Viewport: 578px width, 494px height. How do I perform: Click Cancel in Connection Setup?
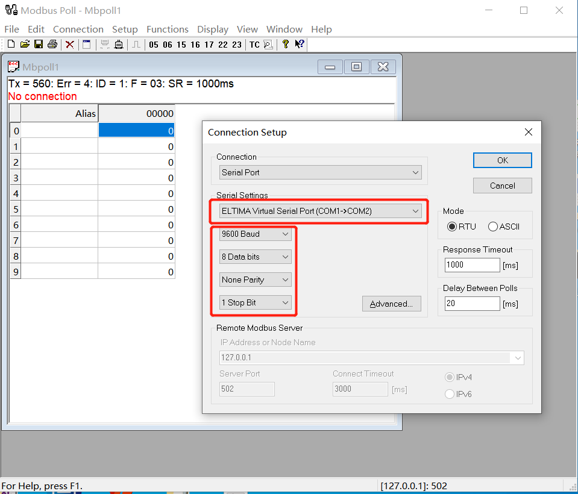pos(503,186)
